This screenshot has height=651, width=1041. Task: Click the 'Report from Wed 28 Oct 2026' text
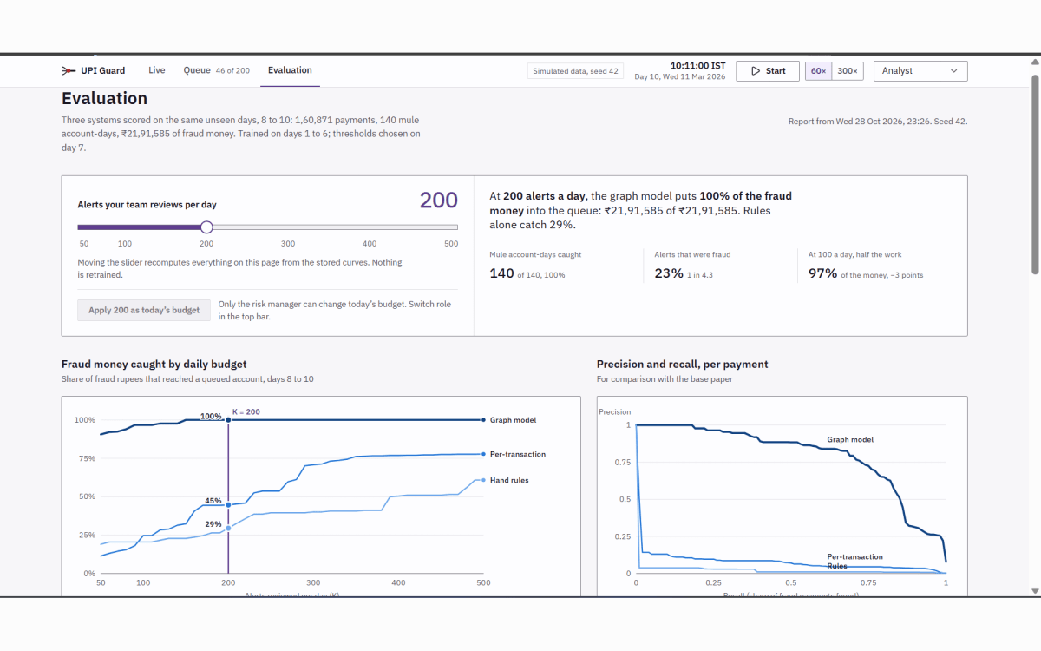click(x=878, y=122)
